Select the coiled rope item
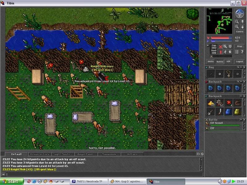 coord(237,103)
